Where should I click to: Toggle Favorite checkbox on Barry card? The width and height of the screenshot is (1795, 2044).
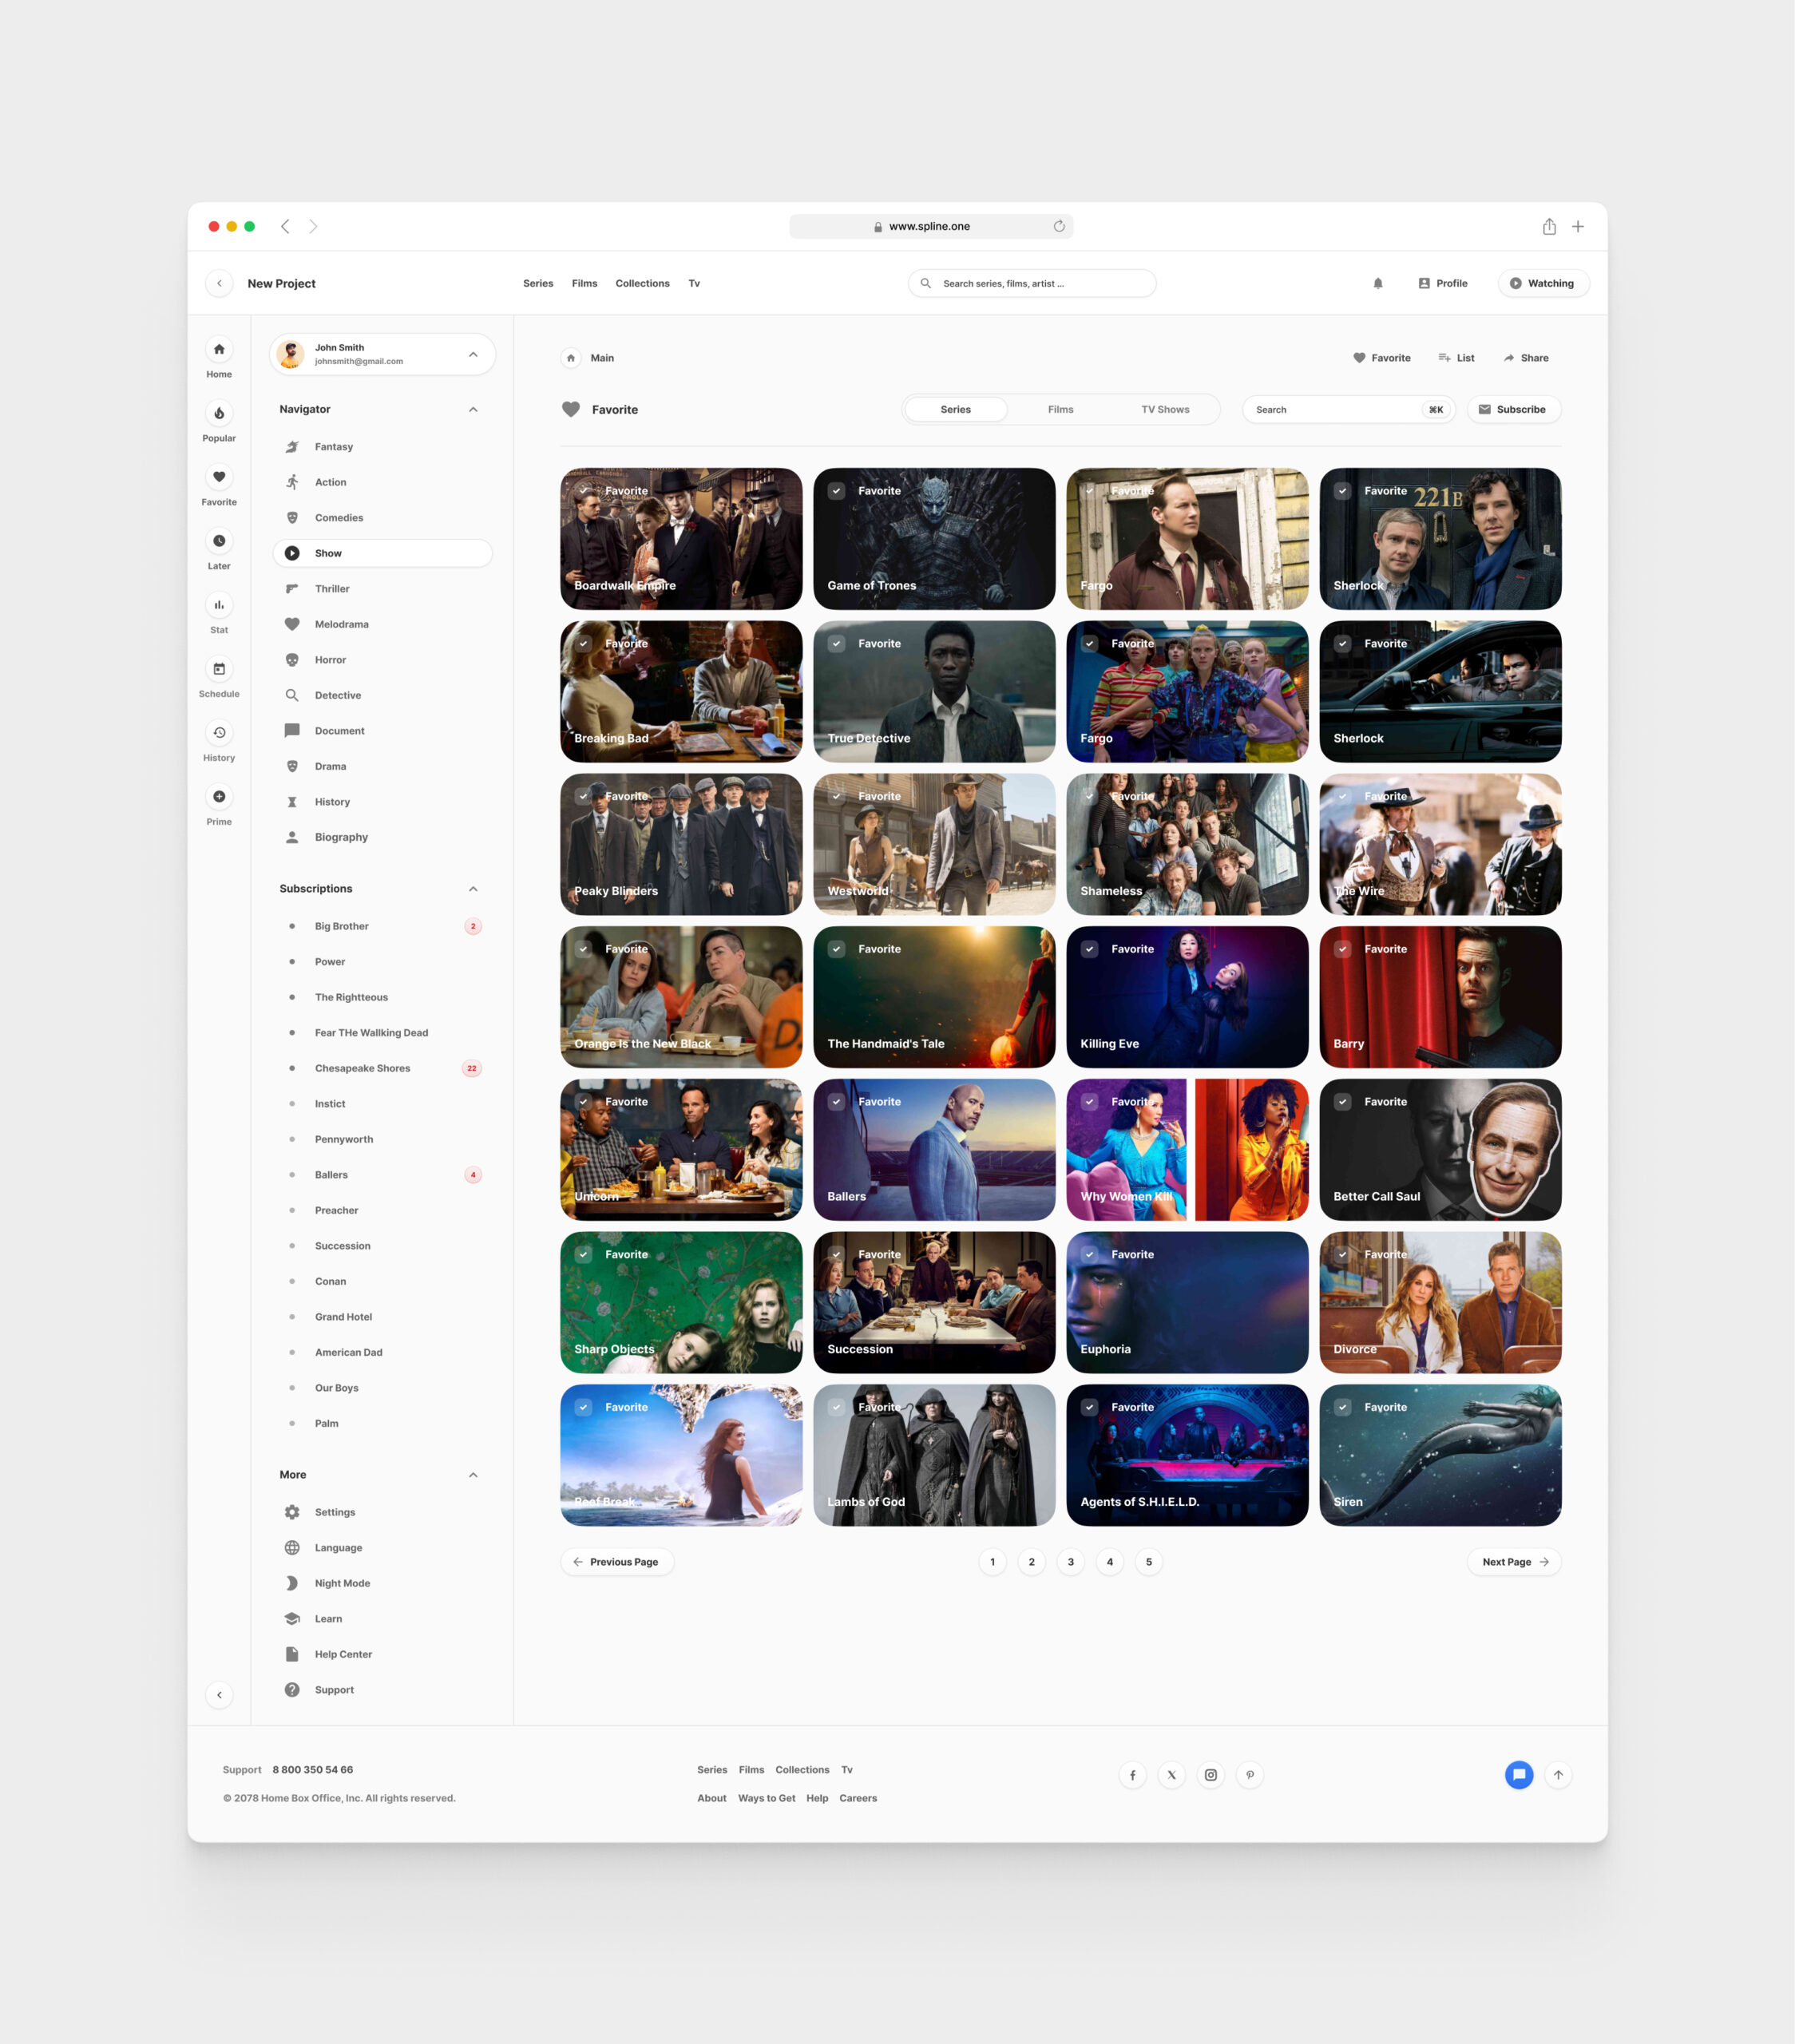[1342, 949]
